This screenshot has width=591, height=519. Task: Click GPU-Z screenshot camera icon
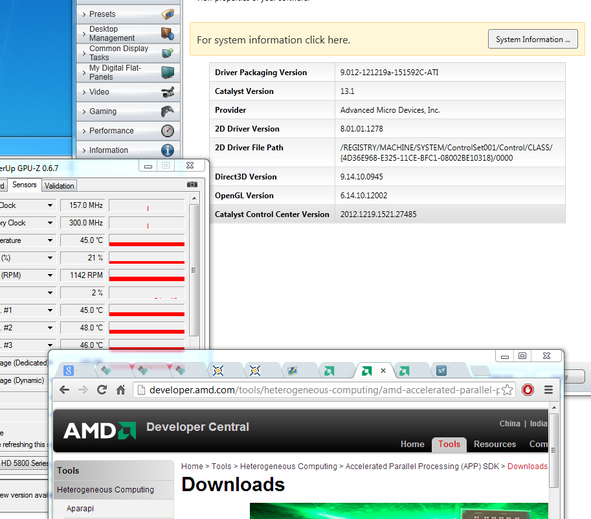click(192, 185)
